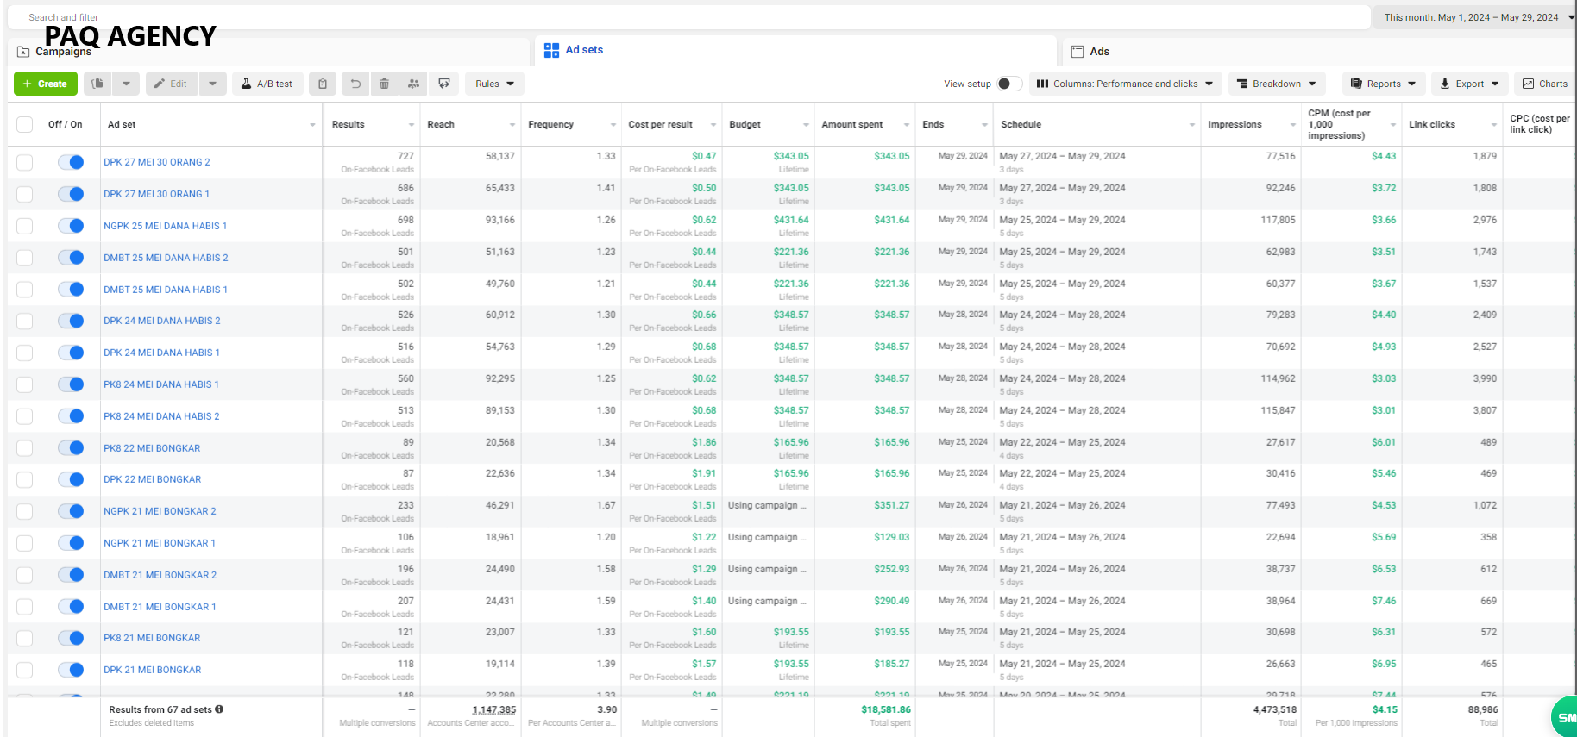Click the clipboard paste icon

tap(323, 84)
